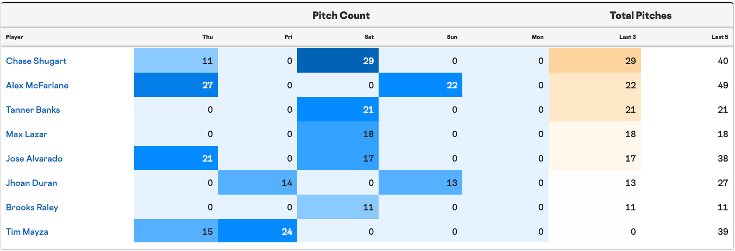Open Alex McFarlane player link
Image resolution: width=735 pixels, height=251 pixels.
coord(37,85)
